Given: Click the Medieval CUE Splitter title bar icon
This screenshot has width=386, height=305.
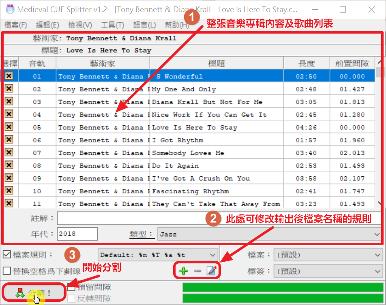Looking at the screenshot, I should click(x=10, y=9).
